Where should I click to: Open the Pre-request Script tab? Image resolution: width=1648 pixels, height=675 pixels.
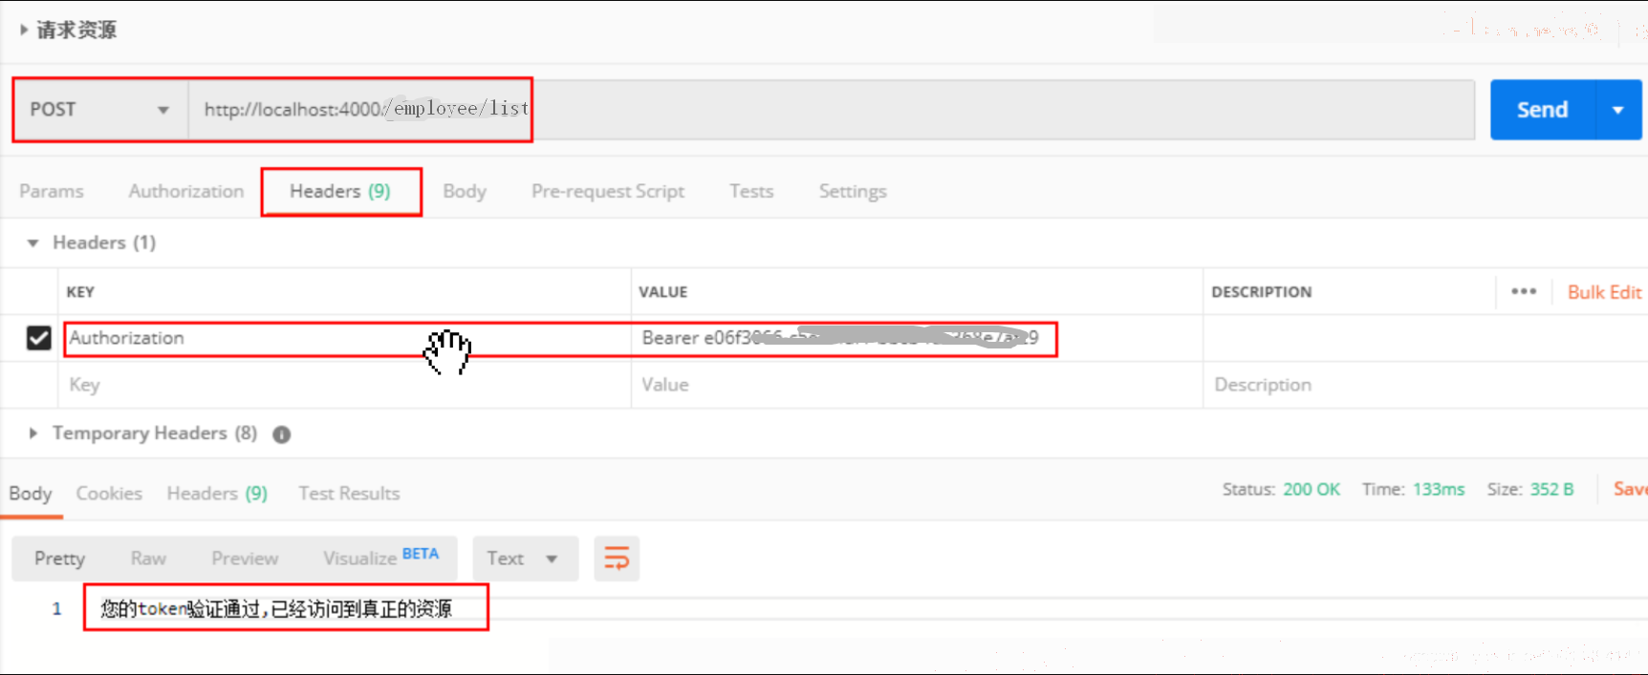pos(608,191)
